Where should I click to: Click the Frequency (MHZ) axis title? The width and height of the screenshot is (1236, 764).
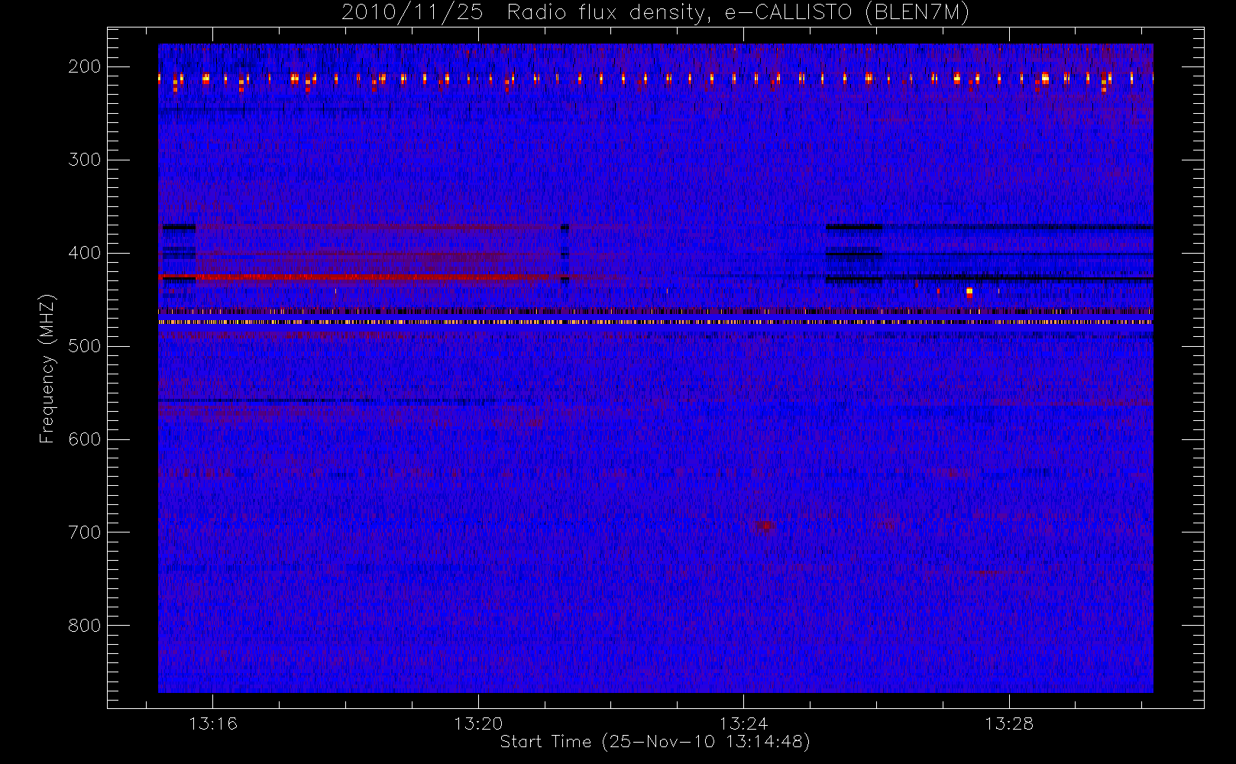[x=47, y=368]
